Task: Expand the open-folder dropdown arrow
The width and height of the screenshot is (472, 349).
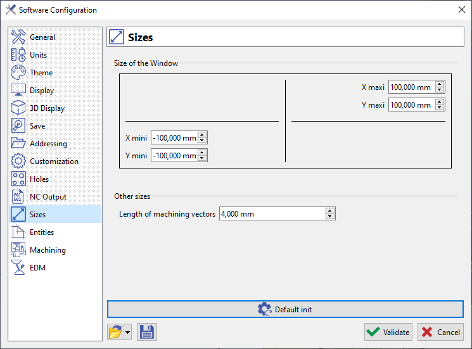Action: 127,332
